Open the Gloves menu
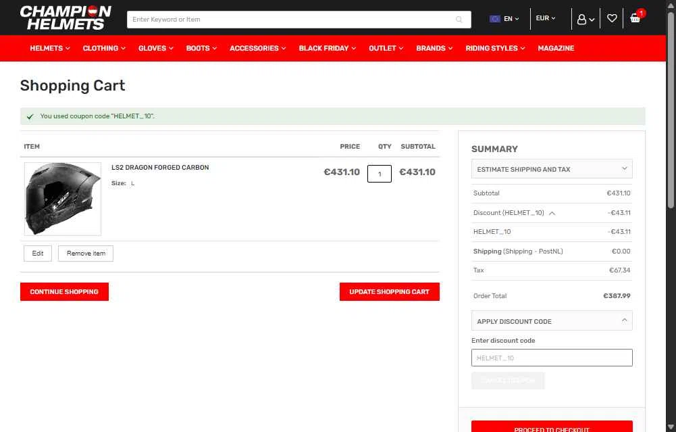This screenshot has height=432, width=676. point(155,48)
